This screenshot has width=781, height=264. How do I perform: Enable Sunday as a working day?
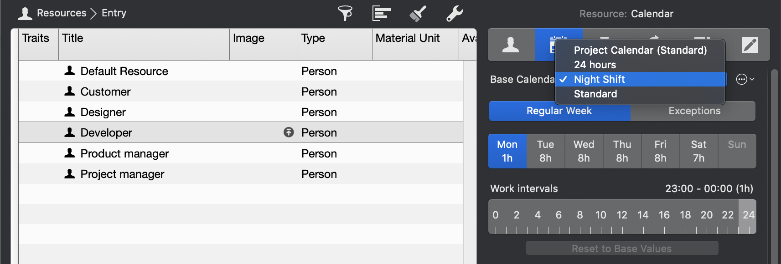(x=737, y=151)
